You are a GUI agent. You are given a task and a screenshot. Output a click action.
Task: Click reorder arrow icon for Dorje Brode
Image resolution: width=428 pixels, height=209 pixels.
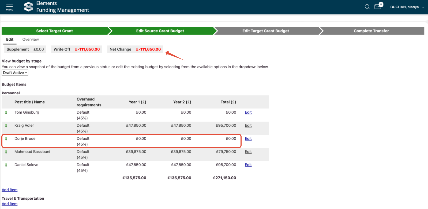pyautogui.click(x=6, y=139)
